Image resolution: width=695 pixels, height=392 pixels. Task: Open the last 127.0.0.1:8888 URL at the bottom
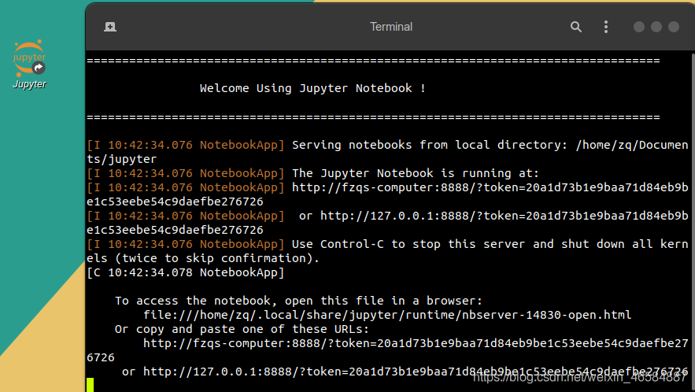[x=416, y=372]
